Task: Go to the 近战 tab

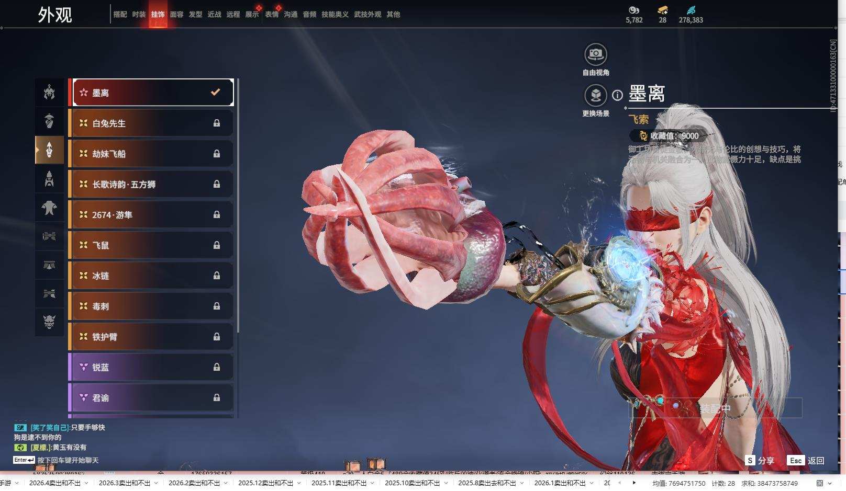Action: [215, 15]
